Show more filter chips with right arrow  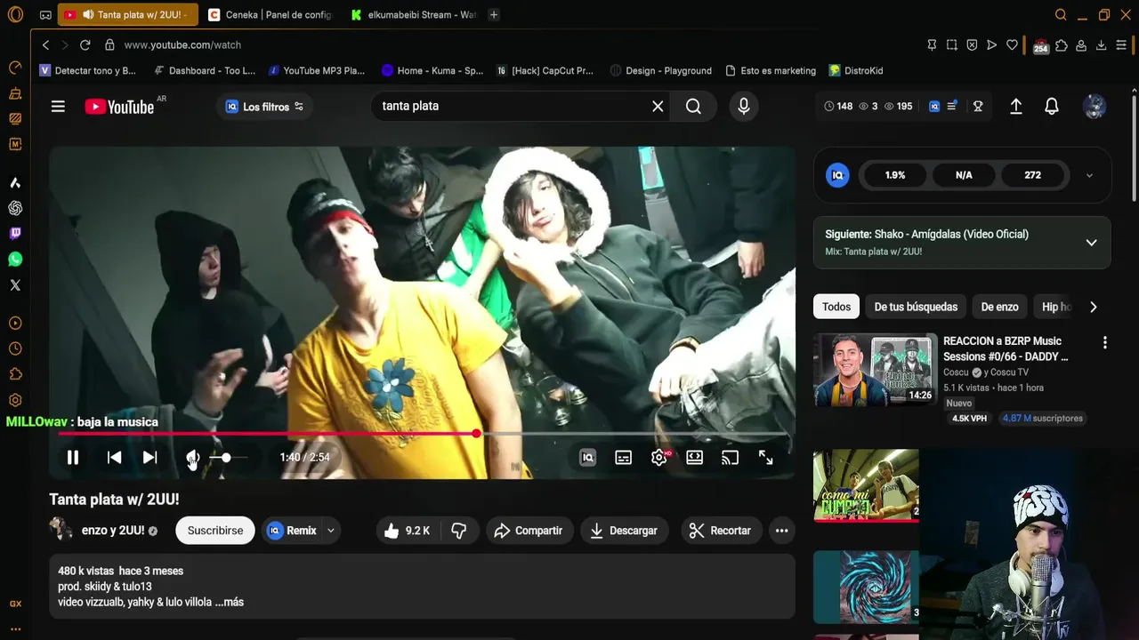coord(1093,307)
